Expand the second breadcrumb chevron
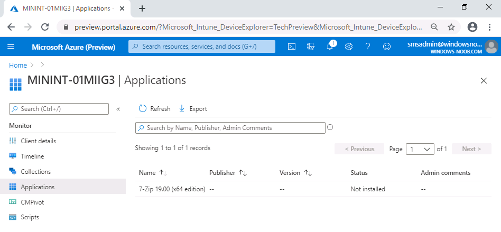Viewport: 501px width, 232px height. (42, 65)
